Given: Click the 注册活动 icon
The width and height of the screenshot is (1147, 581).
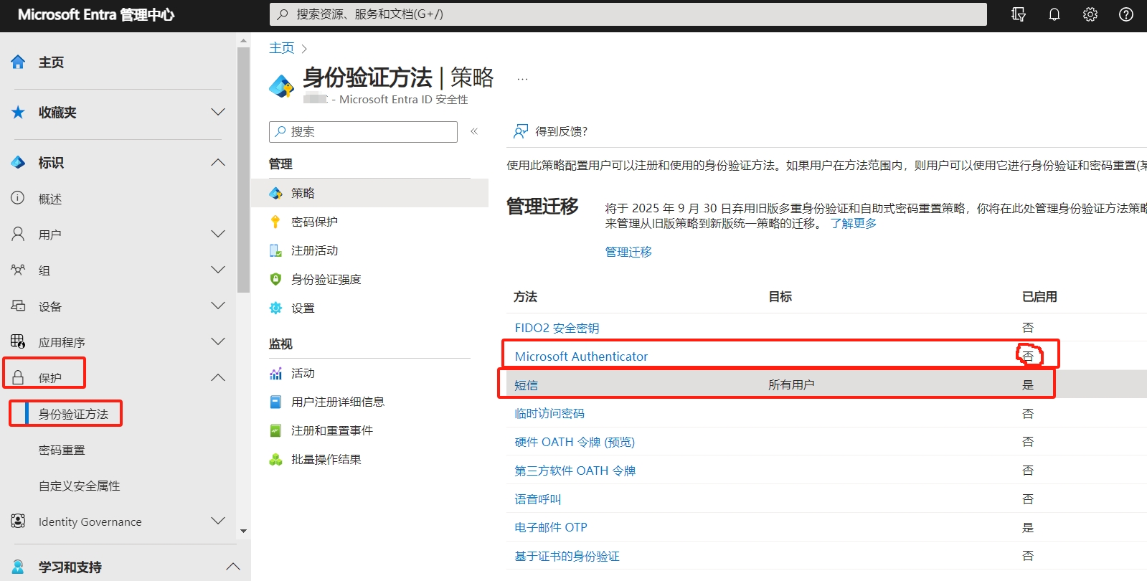Looking at the screenshot, I should coord(275,250).
